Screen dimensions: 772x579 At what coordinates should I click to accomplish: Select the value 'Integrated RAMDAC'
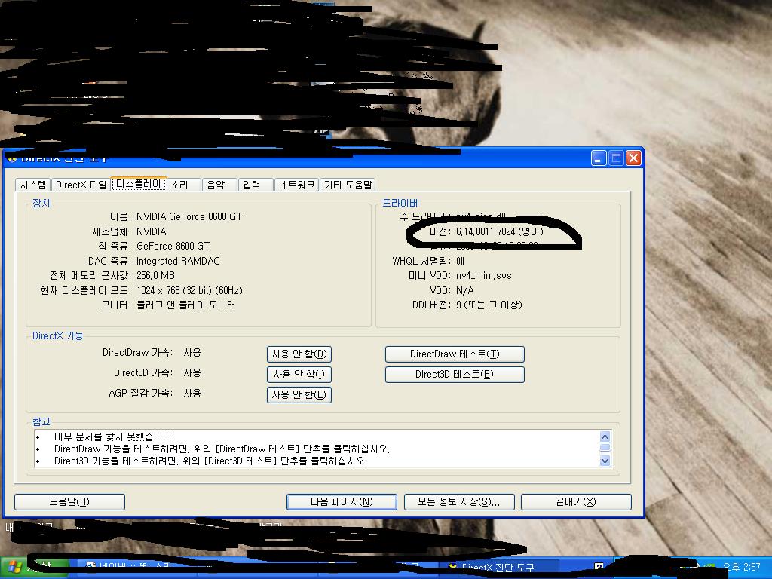point(178,261)
